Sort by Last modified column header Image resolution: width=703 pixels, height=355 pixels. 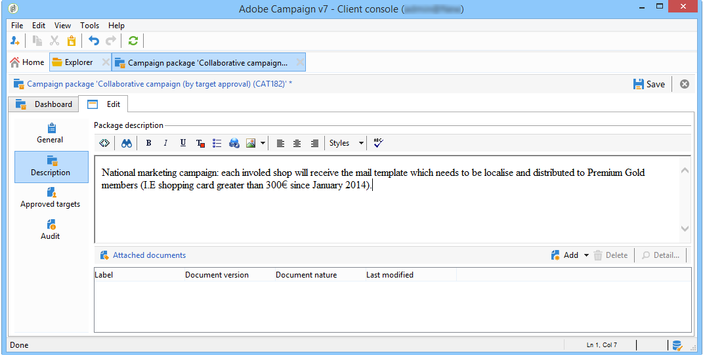pos(411,275)
